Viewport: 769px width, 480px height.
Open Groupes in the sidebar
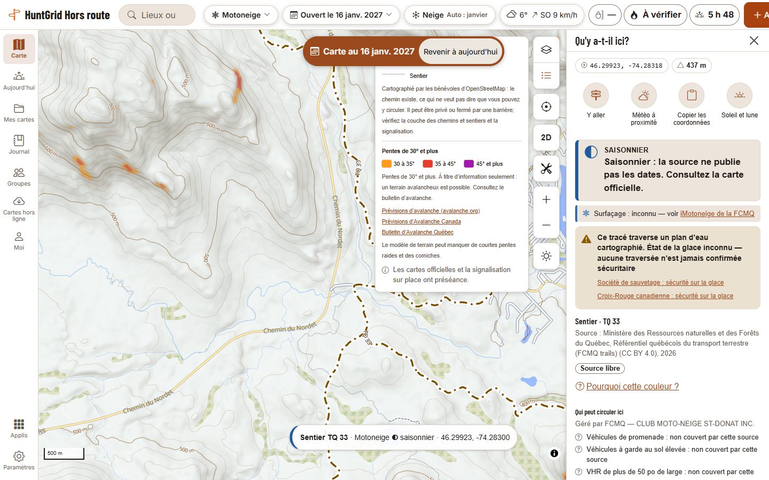(19, 177)
